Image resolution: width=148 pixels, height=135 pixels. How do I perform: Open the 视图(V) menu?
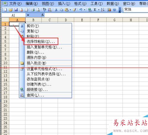(48, 4)
